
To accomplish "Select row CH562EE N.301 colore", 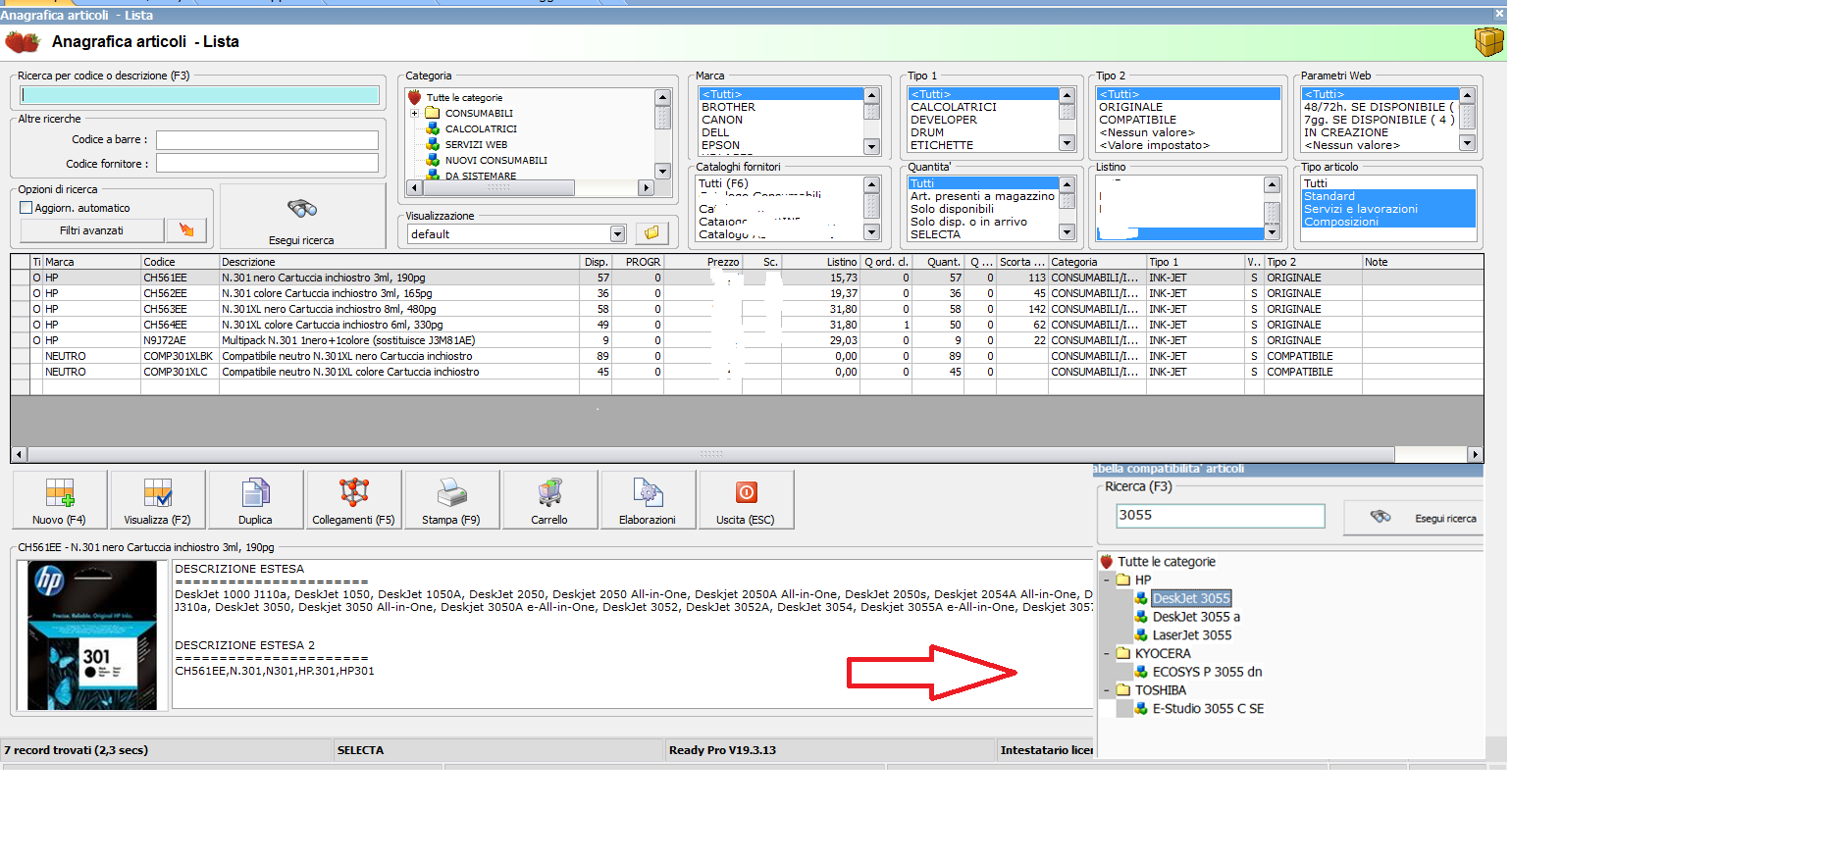I will tap(746, 293).
